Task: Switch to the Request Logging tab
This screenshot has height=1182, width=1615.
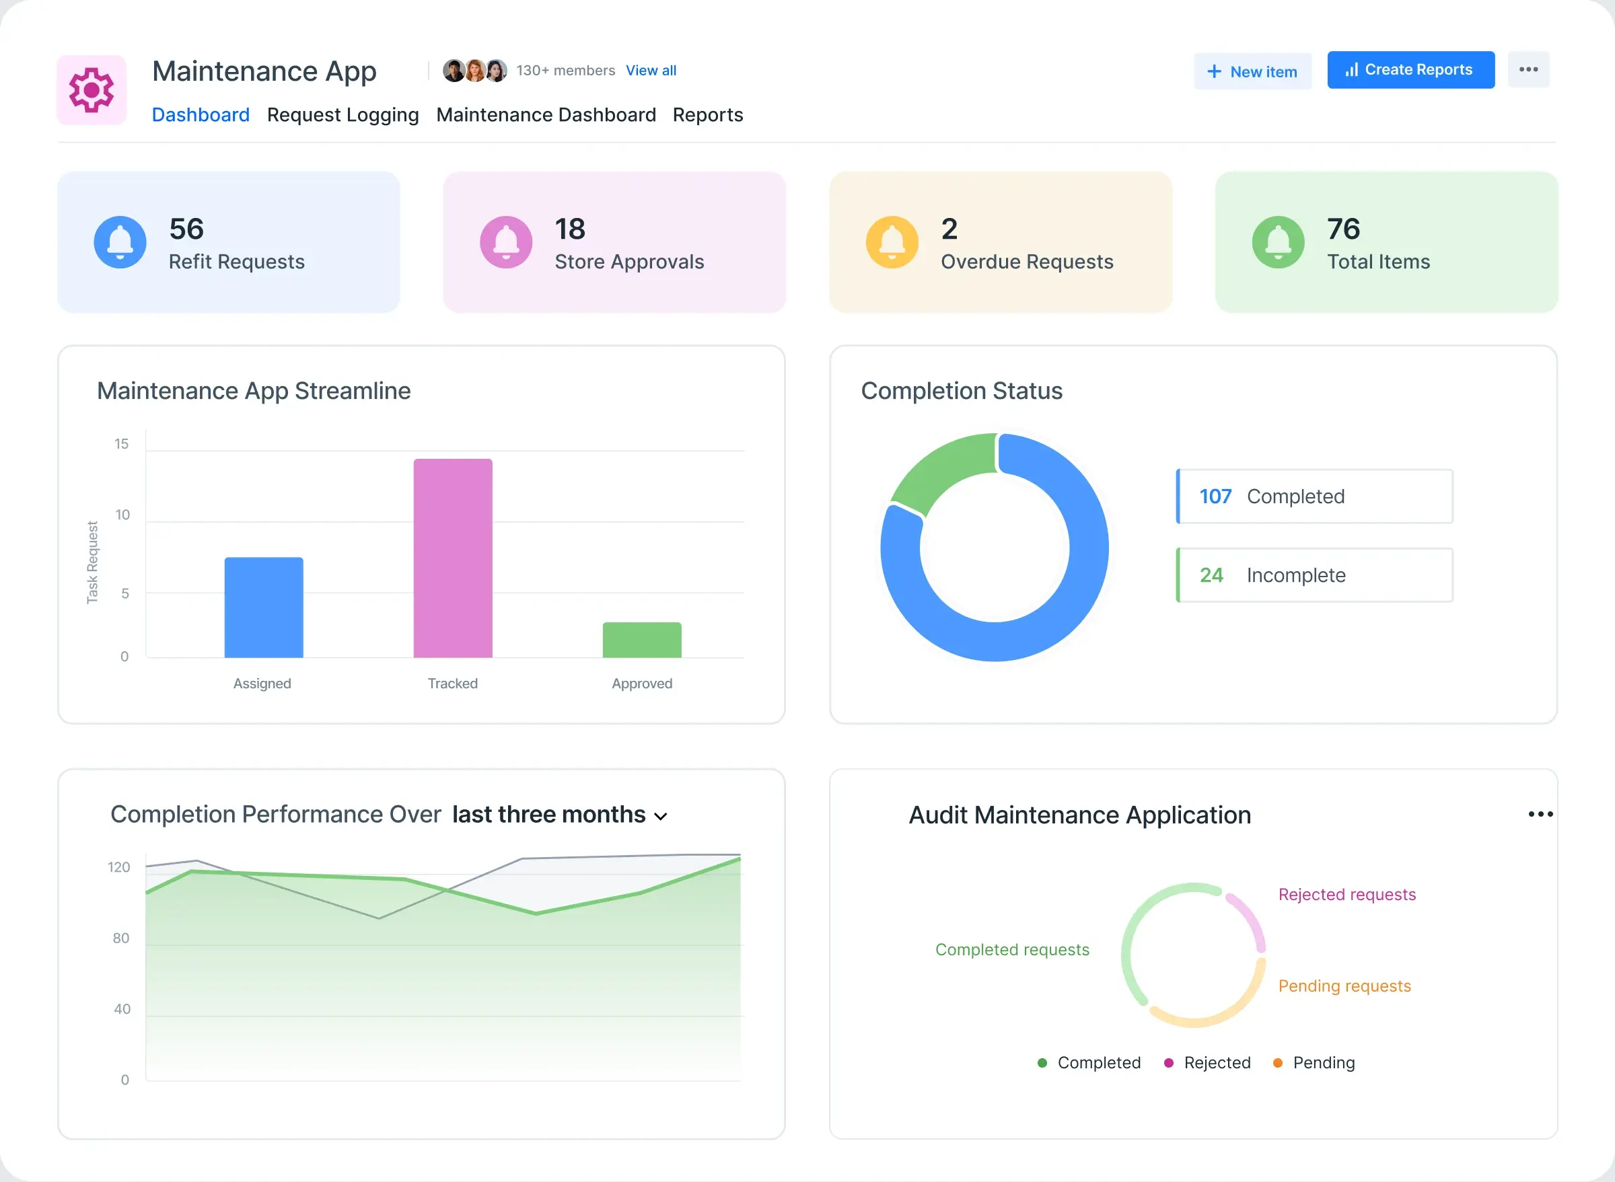Action: [x=343, y=114]
